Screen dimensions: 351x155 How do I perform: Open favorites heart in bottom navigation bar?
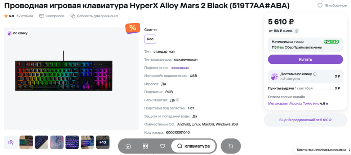coord(163,146)
